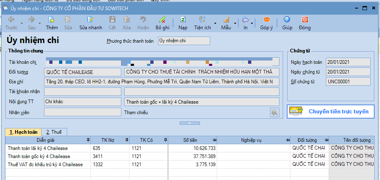Select row Thanh toán lãi kỳ 4 Chailease
Screen dimensions: 380x180
pyautogui.click(x=190, y=148)
